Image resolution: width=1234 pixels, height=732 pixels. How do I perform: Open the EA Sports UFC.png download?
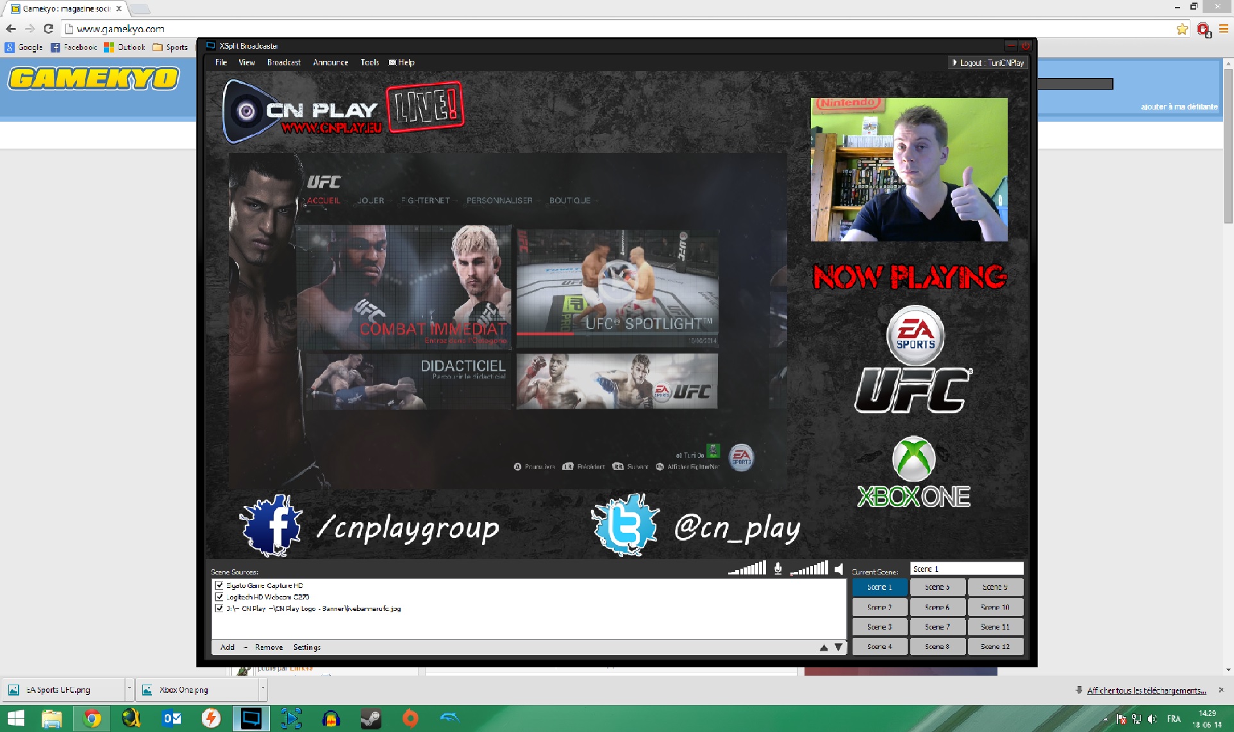pos(63,690)
